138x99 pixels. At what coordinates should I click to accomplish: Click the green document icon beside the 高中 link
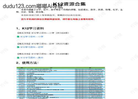[18, 58]
